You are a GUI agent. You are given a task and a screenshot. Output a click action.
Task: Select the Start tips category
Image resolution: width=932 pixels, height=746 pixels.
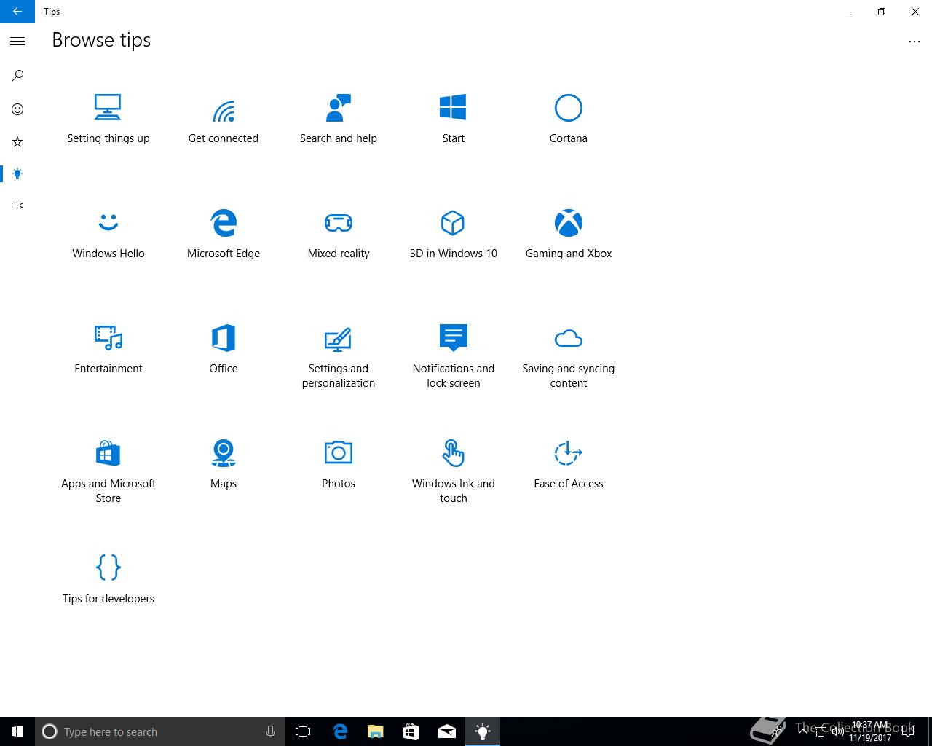(453, 120)
